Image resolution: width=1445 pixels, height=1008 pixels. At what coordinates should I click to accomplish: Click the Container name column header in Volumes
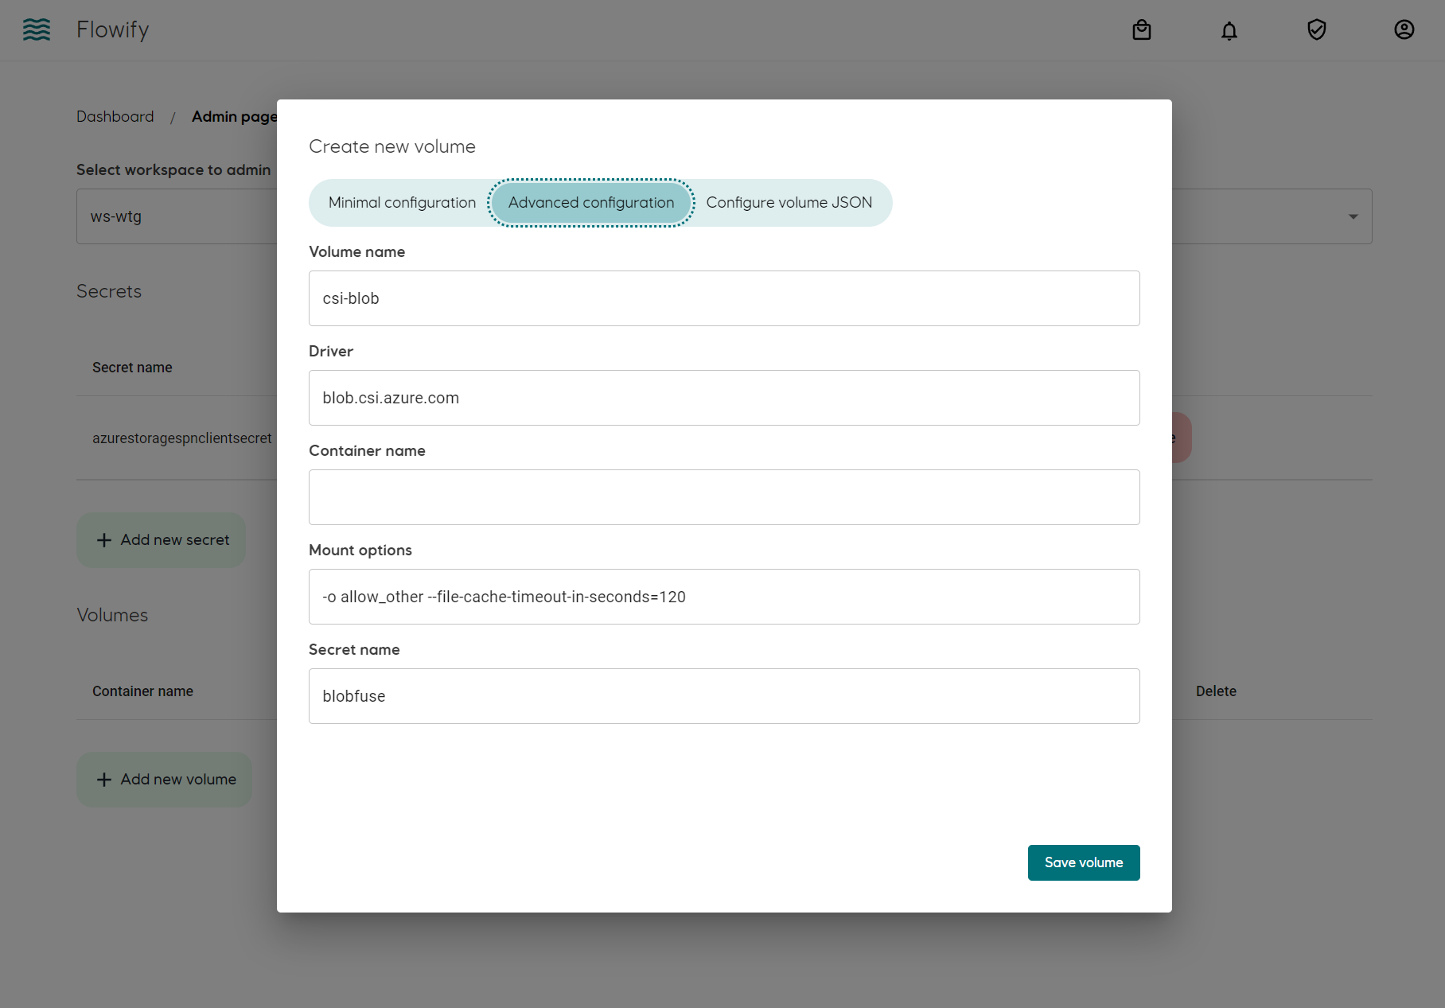pos(142,691)
